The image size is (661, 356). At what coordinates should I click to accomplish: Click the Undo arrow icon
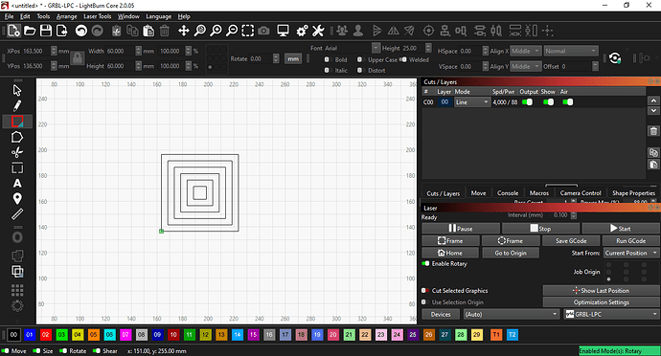[x=80, y=31]
